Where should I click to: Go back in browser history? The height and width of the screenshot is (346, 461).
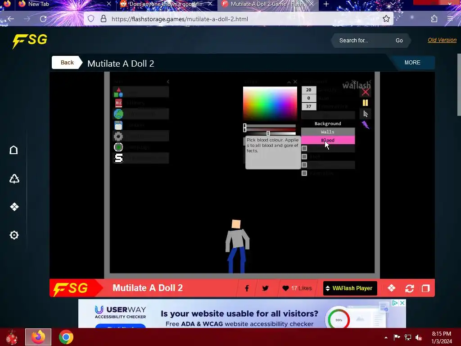11,19
